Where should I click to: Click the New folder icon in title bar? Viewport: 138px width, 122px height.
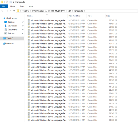click(10, 2)
